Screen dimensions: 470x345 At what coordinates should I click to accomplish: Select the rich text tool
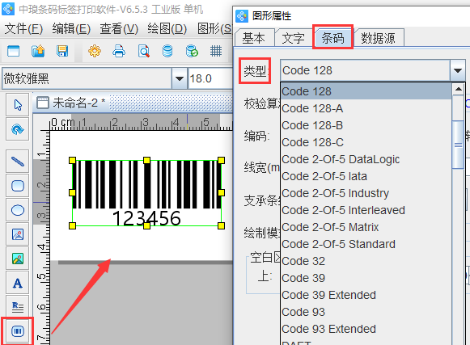pos(18,306)
